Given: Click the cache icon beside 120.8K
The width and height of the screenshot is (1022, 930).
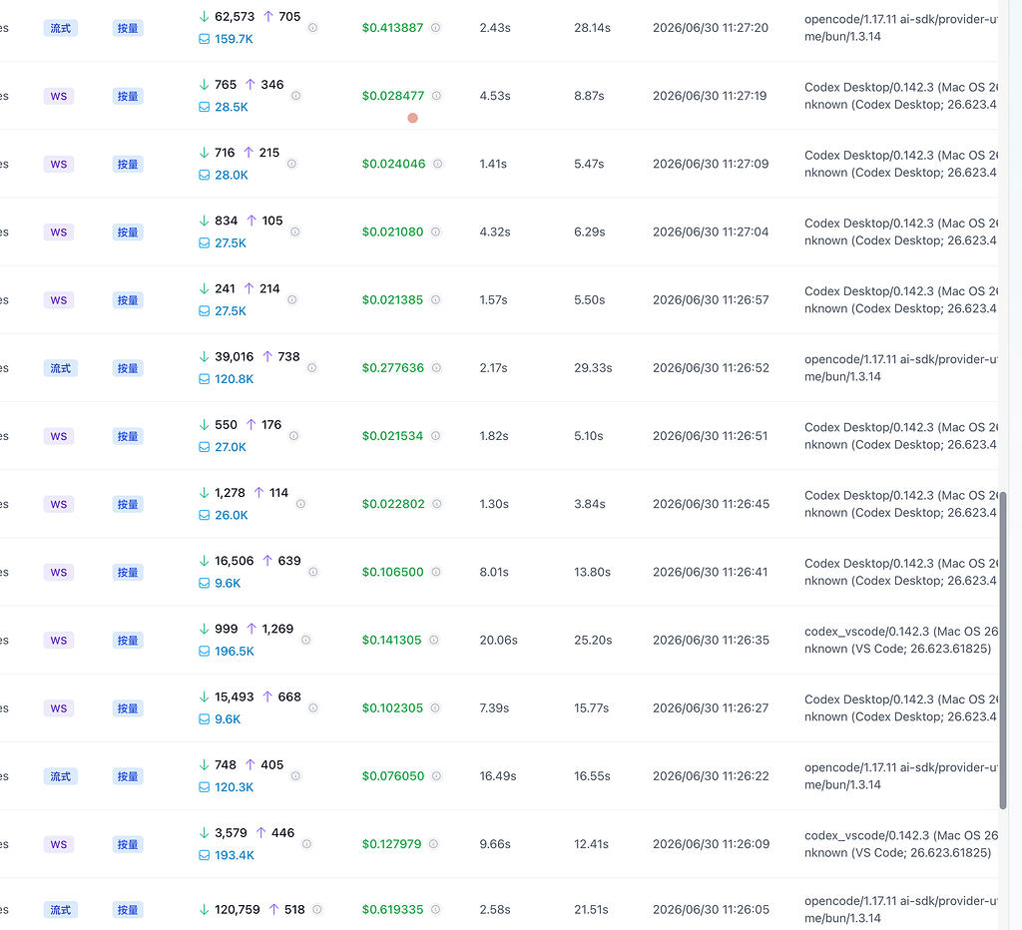Looking at the screenshot, I should pos(204,379).
